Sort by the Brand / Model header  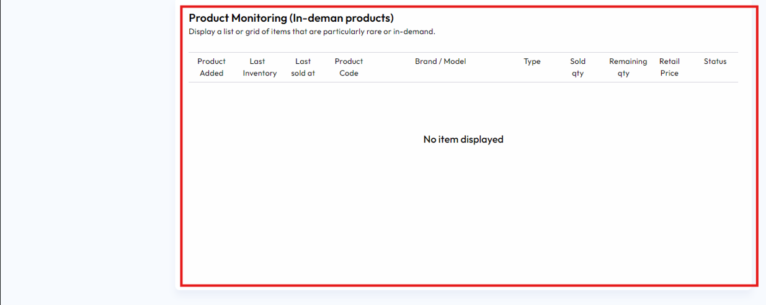coord(440,61)
